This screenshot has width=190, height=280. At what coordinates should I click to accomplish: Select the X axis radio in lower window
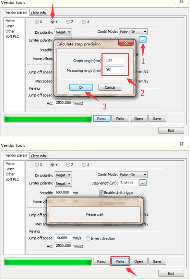37,165
